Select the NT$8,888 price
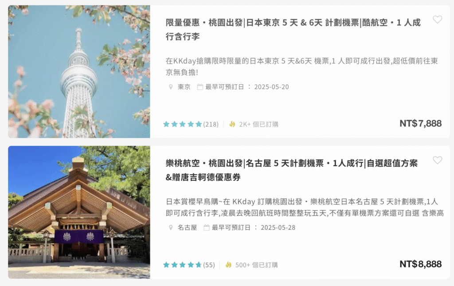Viewport: 454px width, 286px height. [x=420, y=264]
